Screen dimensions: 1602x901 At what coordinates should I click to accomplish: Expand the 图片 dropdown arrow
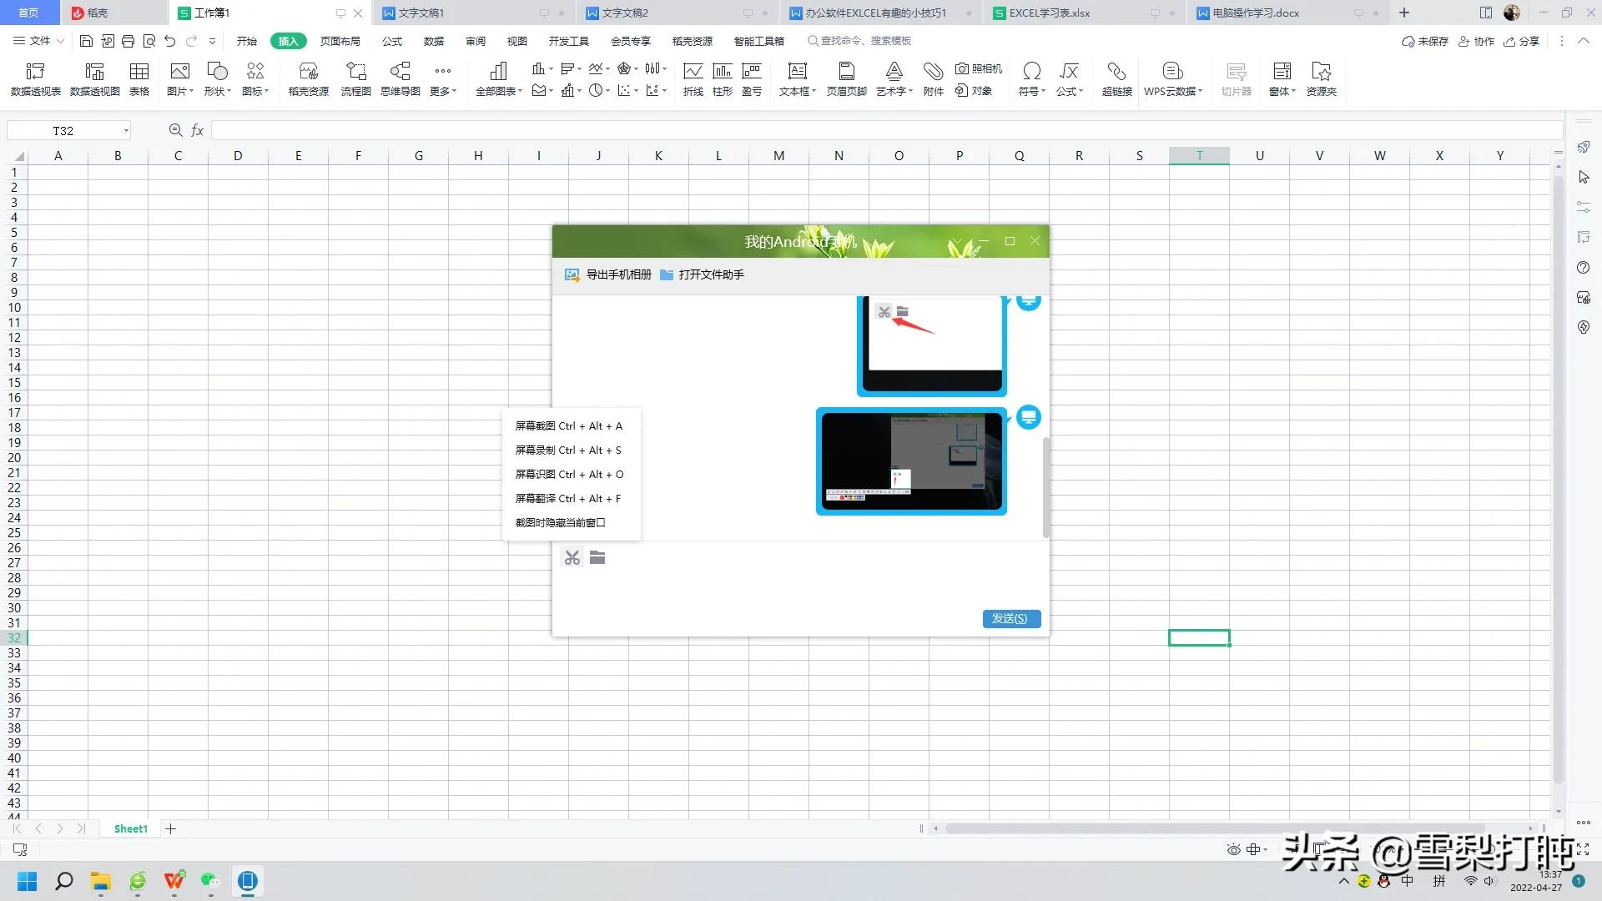(192, 92)
